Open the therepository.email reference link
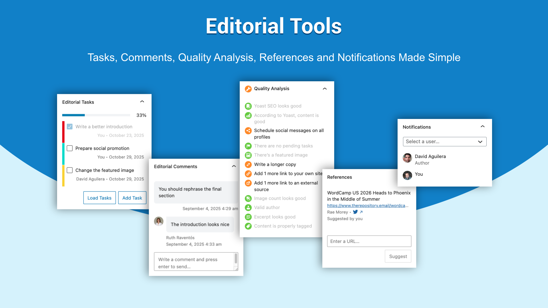 click(x=368, y=206)
